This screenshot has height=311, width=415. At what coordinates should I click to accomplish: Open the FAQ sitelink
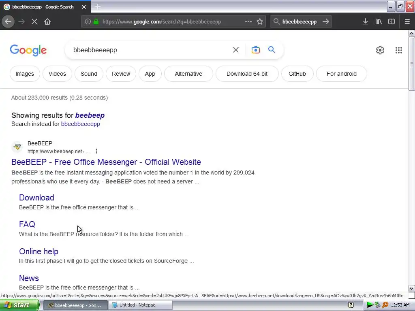(x=27, y=224)
